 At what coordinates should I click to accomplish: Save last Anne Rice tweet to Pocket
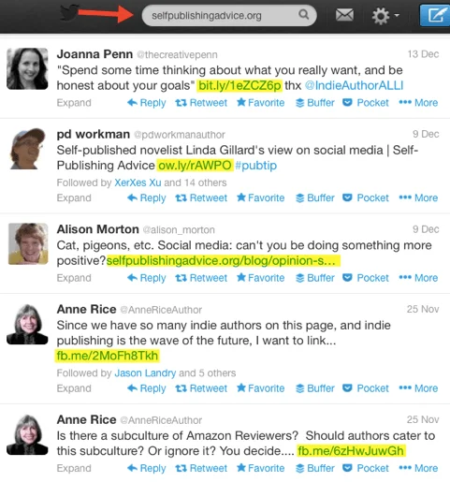point(366,468)
